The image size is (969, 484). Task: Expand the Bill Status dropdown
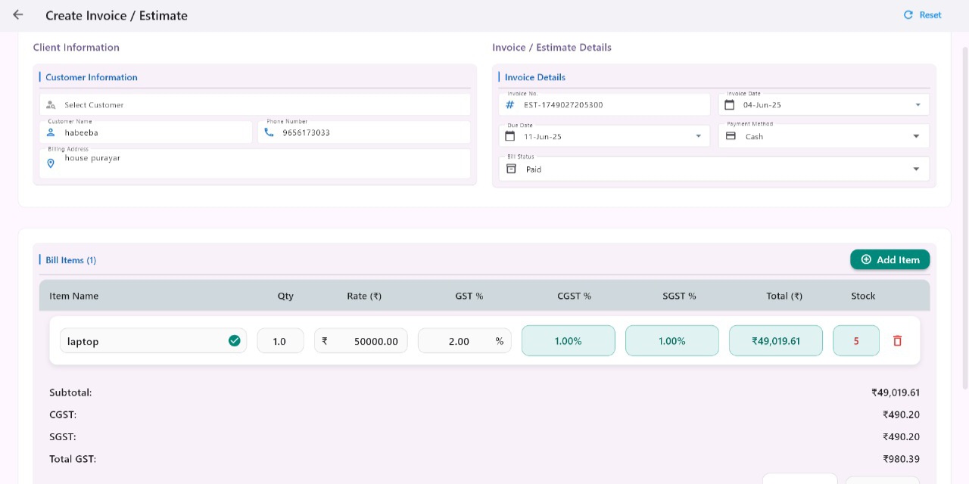(916, 169)
